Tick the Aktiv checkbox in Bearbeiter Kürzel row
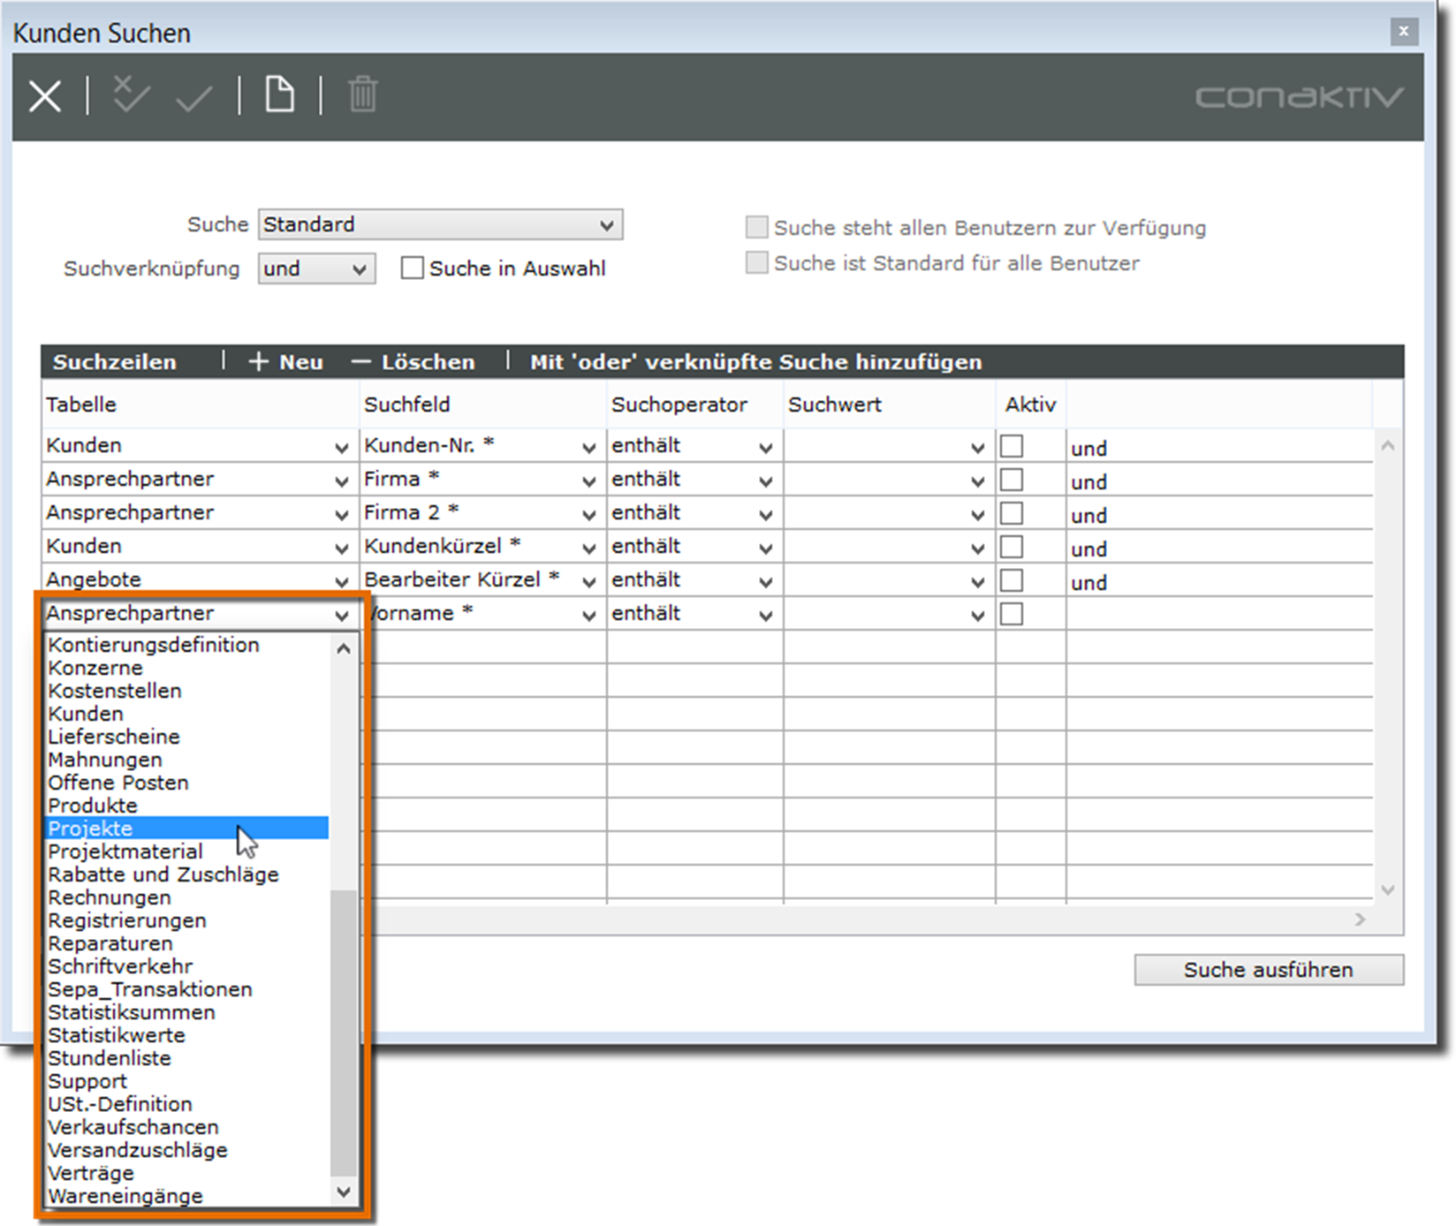1456x1226 pixels. [x=1012, y=581]
